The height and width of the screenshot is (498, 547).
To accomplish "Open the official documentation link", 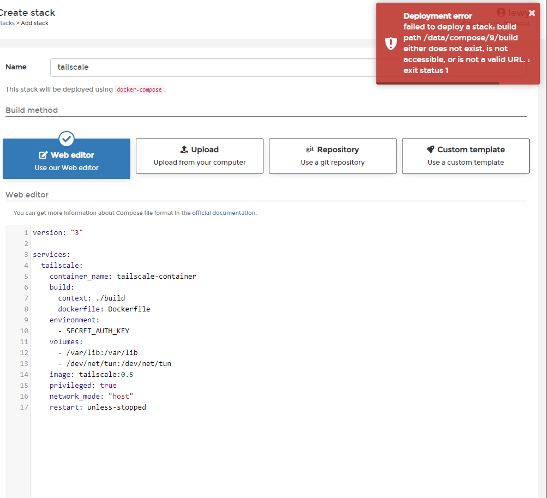I will click(x=224, y=213).
